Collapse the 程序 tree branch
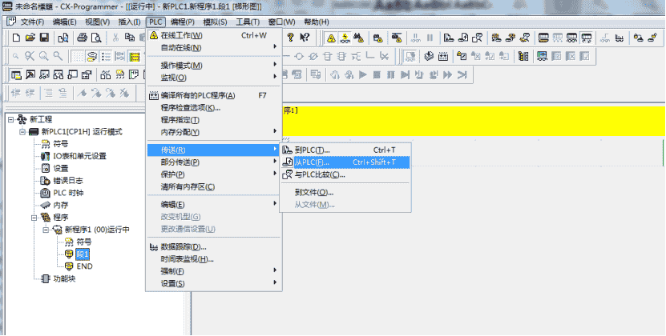666x336 pixels. 34,218
